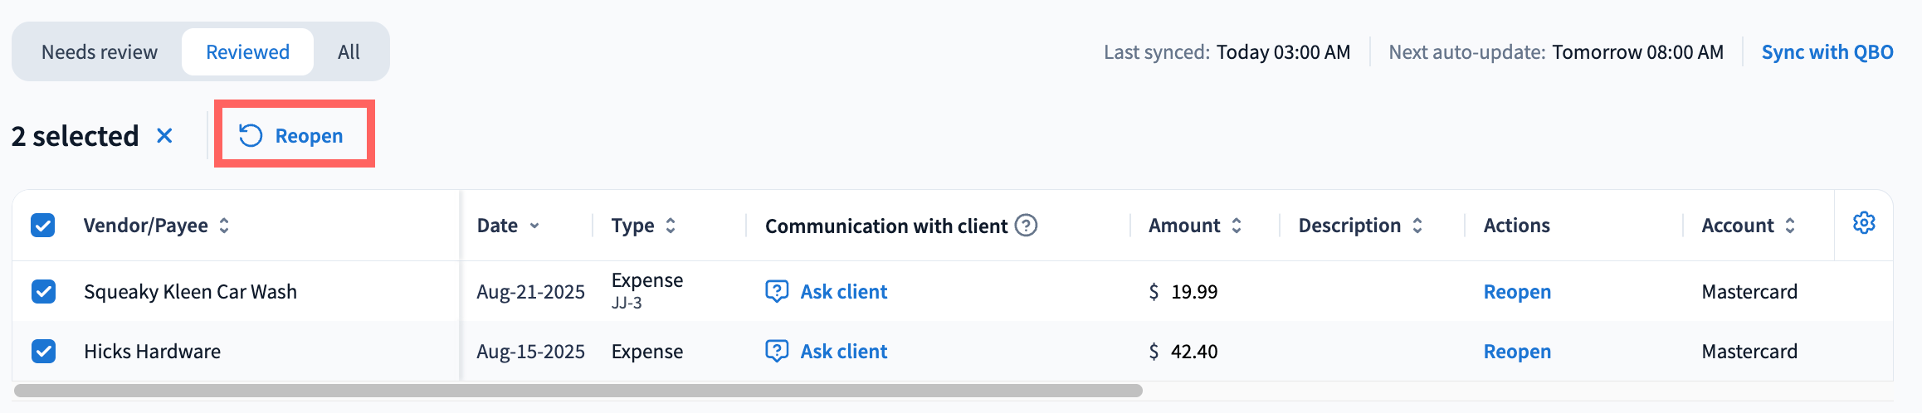Switch to the All tab

[349, 52]
